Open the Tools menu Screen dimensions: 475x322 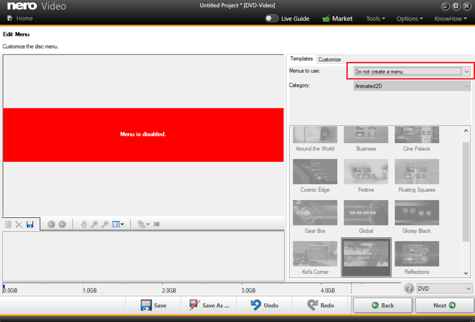click(375, 19)
